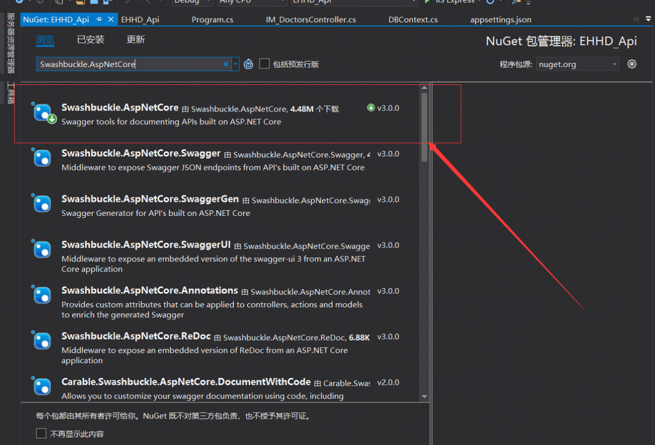Click the v2.0.0 version of Carable package
655x445 pixels.
click(x=388, y=383)
